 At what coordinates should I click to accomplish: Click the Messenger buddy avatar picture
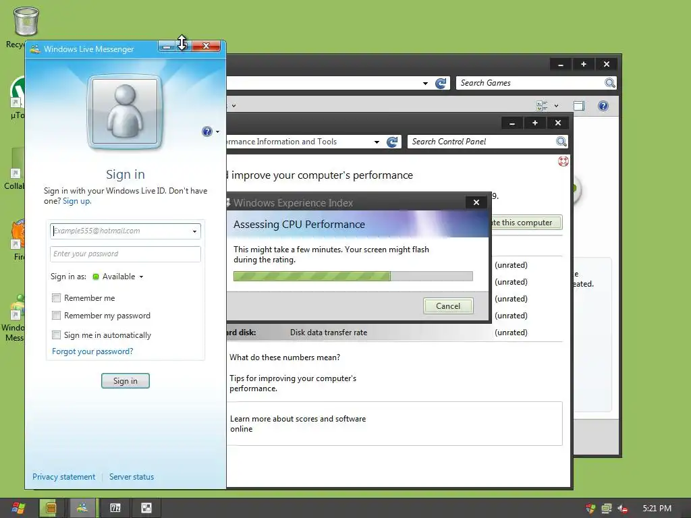pos(125,111)
